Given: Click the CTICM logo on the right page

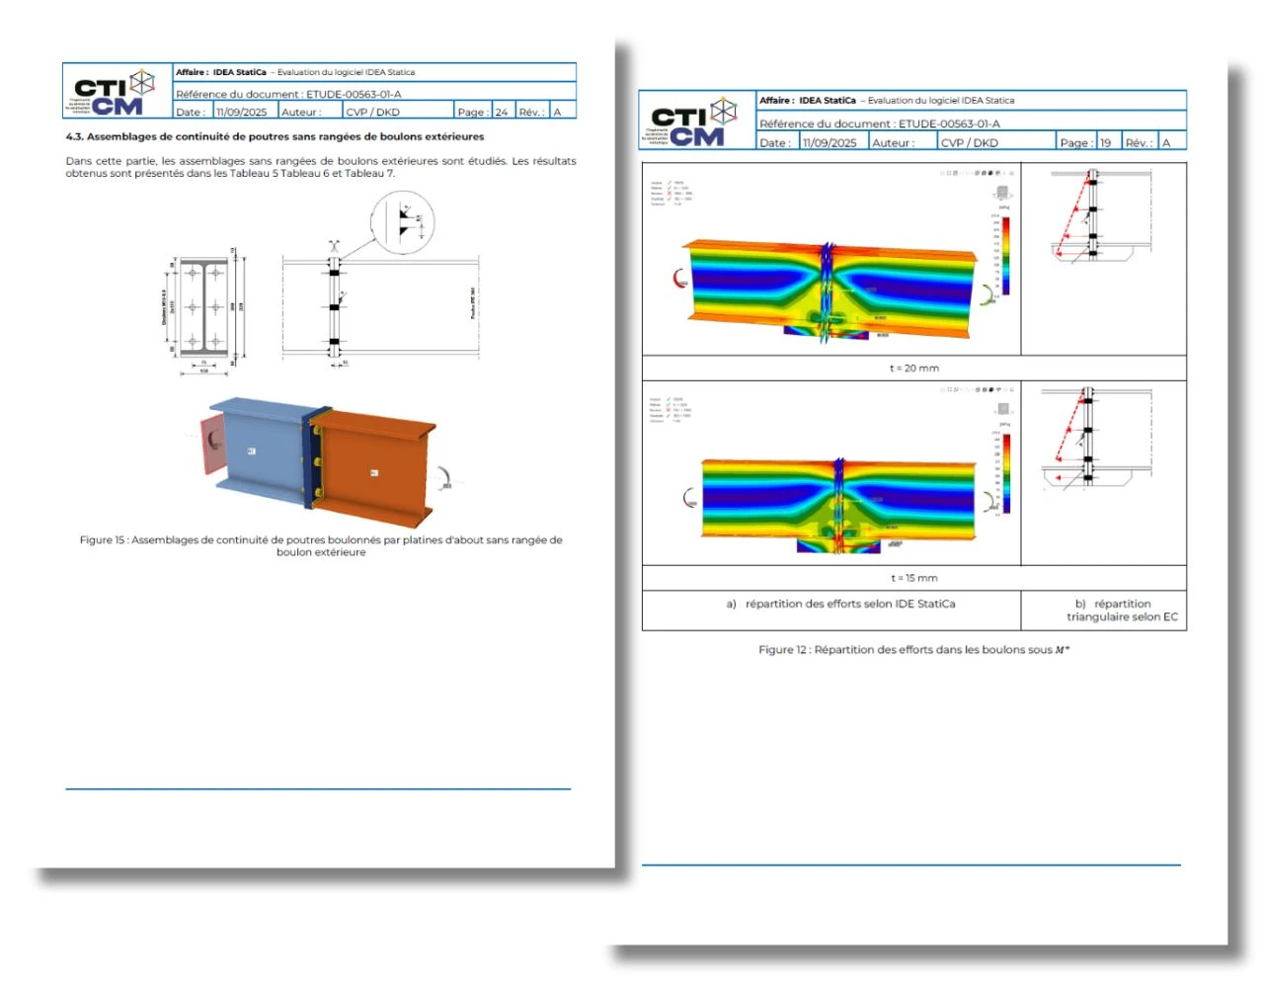Looking at the screenshot, I should [x=694, y=122].
